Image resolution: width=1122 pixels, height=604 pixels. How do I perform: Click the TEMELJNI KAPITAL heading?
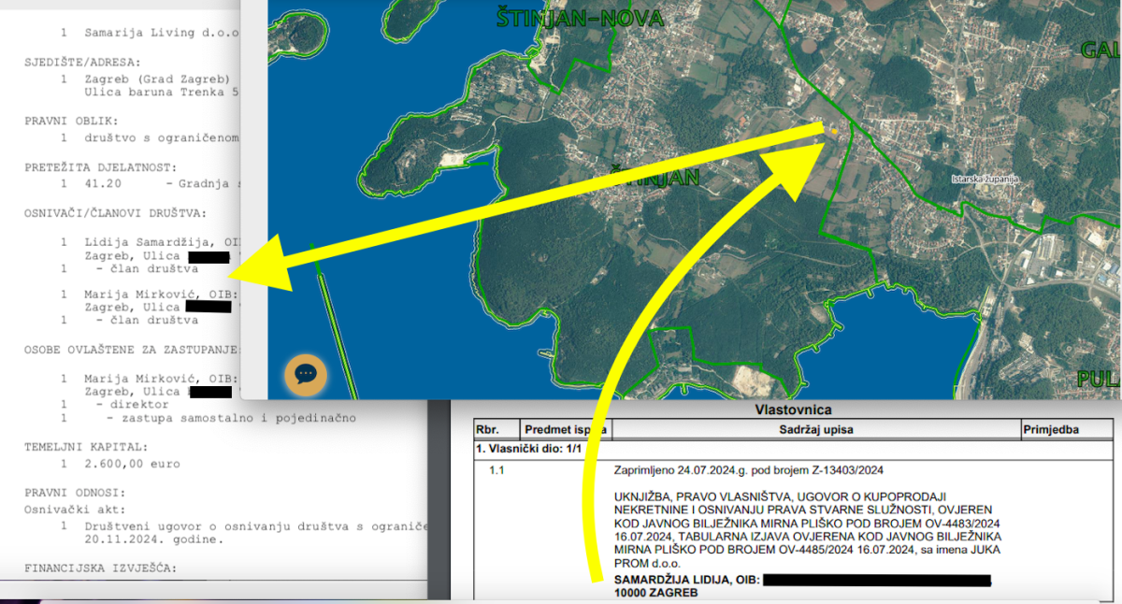tap(85, 448)
